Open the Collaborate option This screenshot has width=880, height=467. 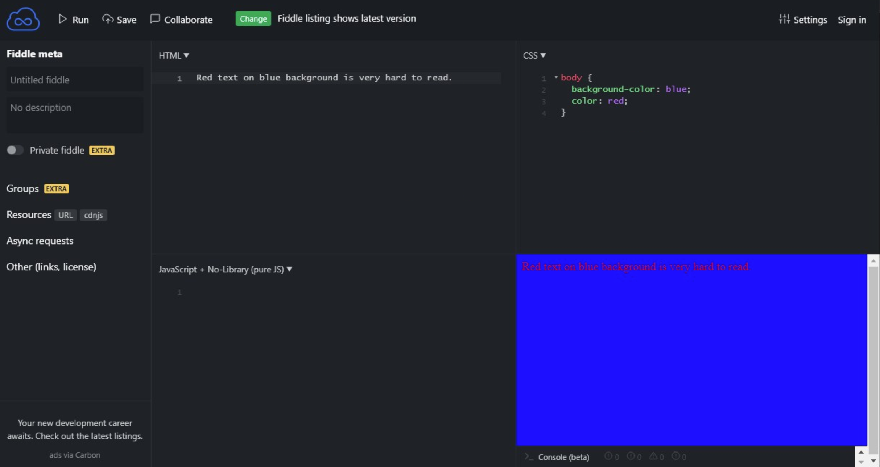click(x=181, y=20)
